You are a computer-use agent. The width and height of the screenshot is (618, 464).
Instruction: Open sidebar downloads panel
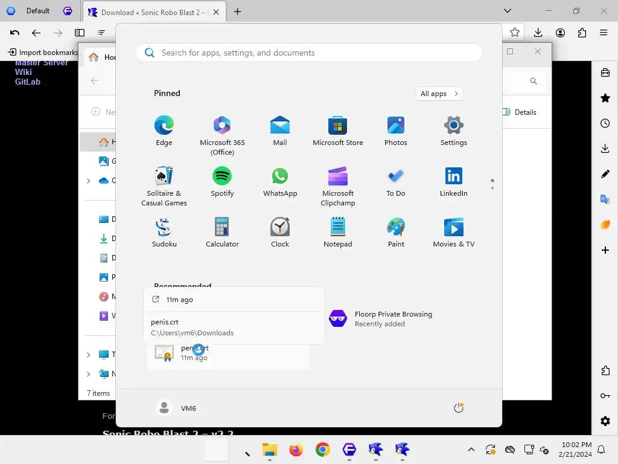[605, 149]
